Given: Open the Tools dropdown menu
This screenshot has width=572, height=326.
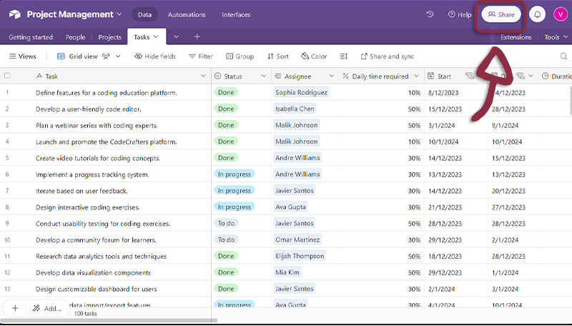Looking at the screenshot, I should point(556,37).
